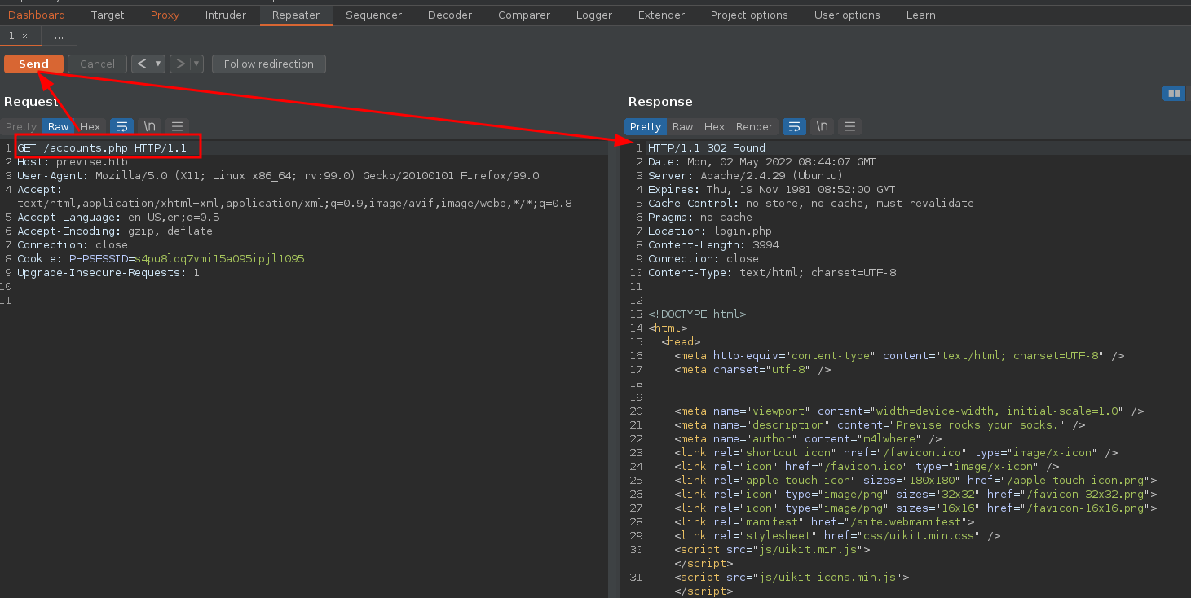The image size is (1191, 598).
Task: Click the User-Agent header line
Action: (278, 176)
